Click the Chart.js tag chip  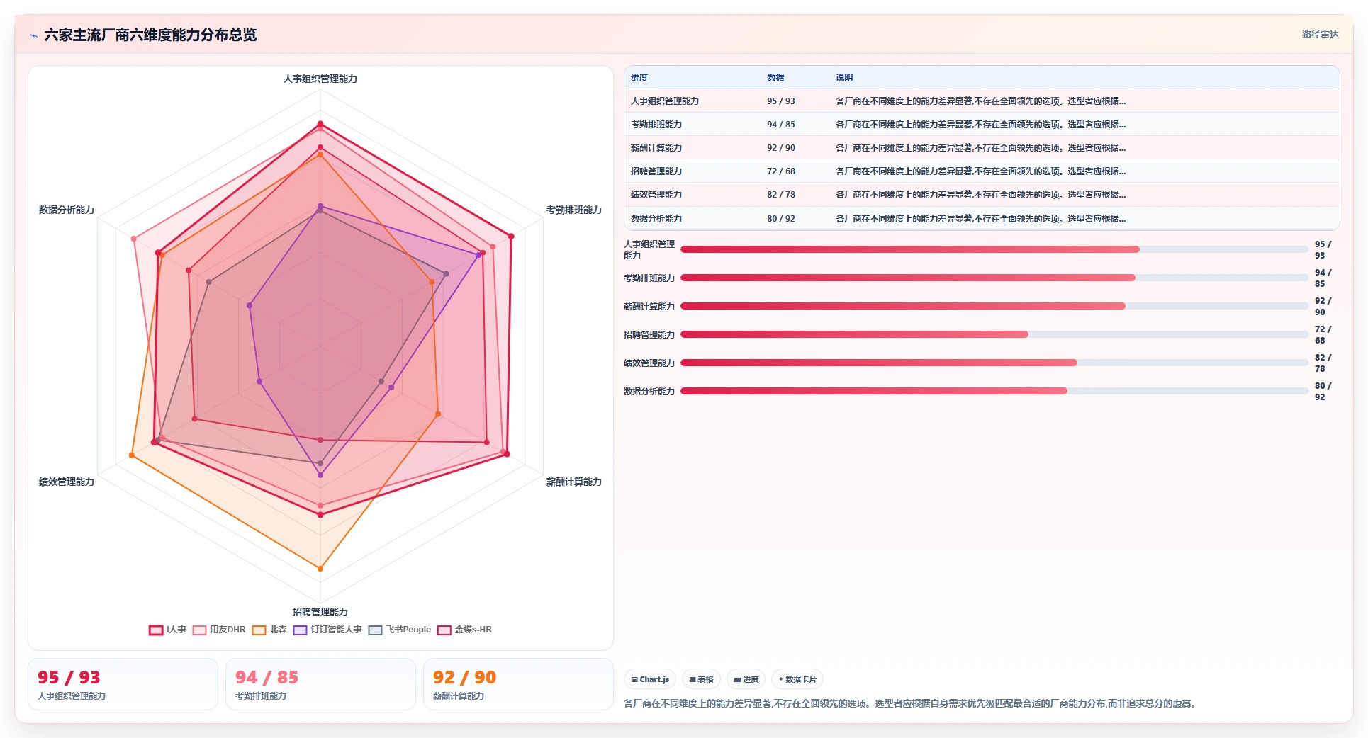click(x=650, y=679)
